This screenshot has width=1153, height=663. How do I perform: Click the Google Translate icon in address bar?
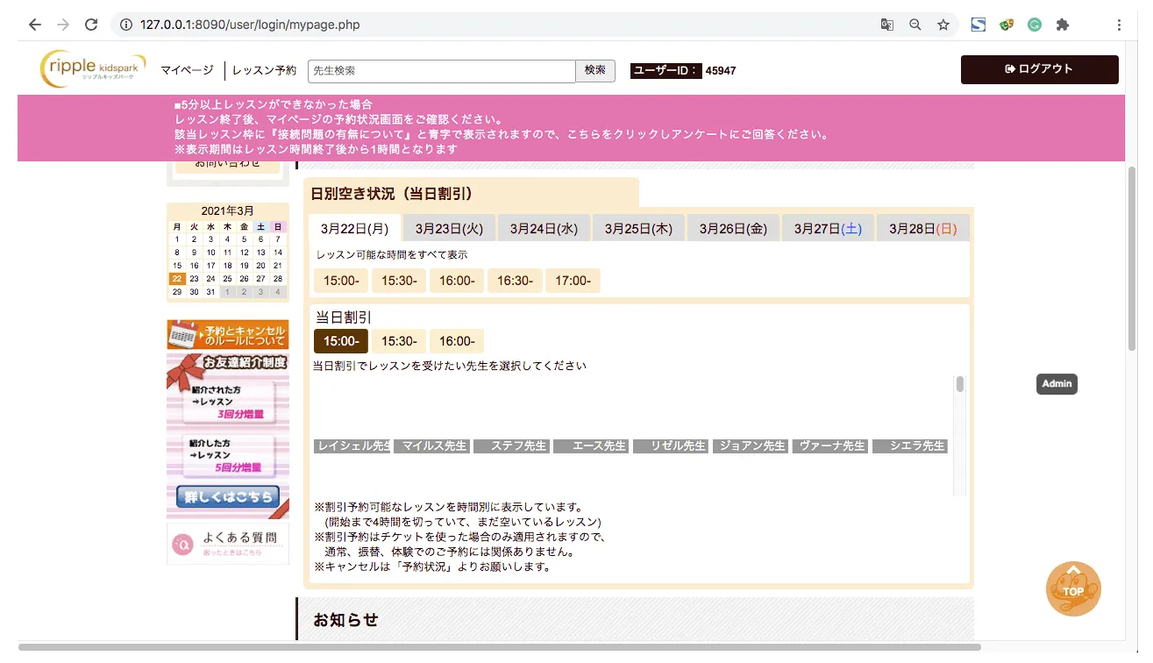(887, 25)
